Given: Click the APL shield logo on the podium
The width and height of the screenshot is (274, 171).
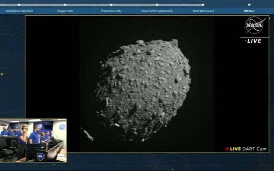Looking at the screenshot, I should [41, 157].
